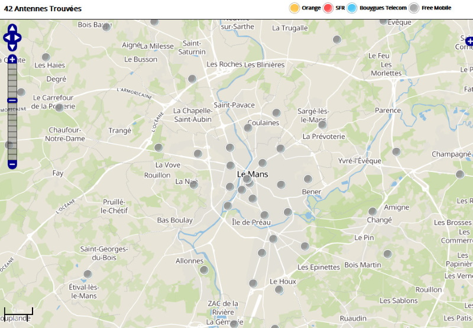The height and width of the screenshot is (328, 473).
Task: Toggle the SFR operator filter
Action: [x=329, y=8]
